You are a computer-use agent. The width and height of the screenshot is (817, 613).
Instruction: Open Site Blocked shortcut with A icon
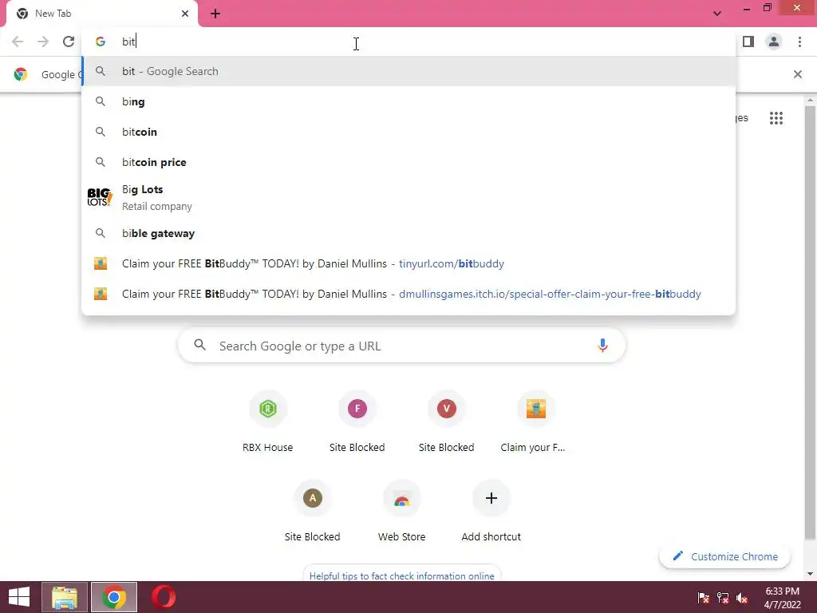click(313, 512)
